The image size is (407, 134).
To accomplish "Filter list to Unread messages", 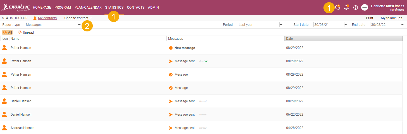I will [x=26, y=33].
